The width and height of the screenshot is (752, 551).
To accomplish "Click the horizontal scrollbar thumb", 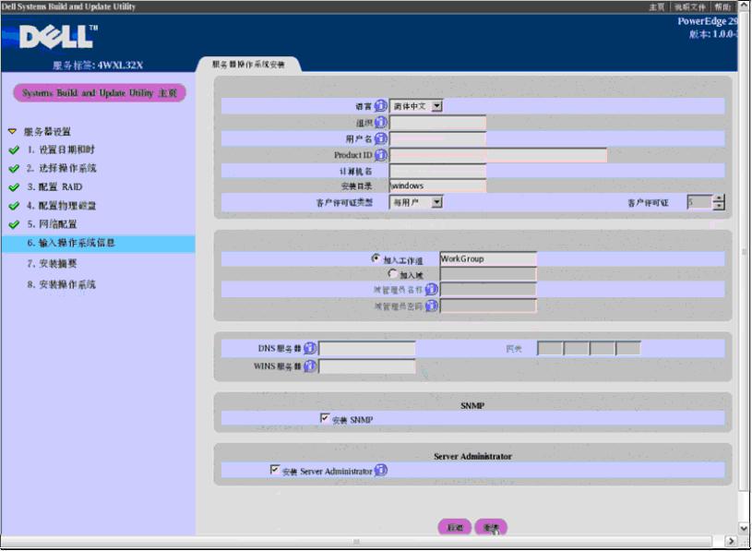I will click(356, 542).
